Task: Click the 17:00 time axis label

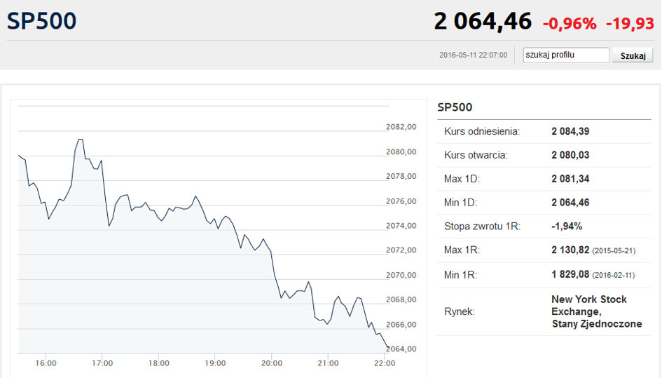Action: tap(102, 363)
